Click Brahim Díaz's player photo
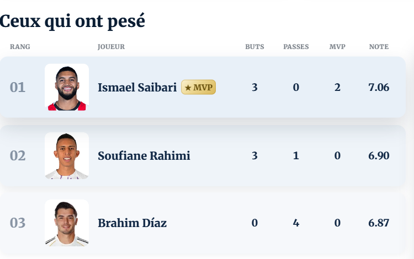The image size is (414, 259). tap(67, 223)
